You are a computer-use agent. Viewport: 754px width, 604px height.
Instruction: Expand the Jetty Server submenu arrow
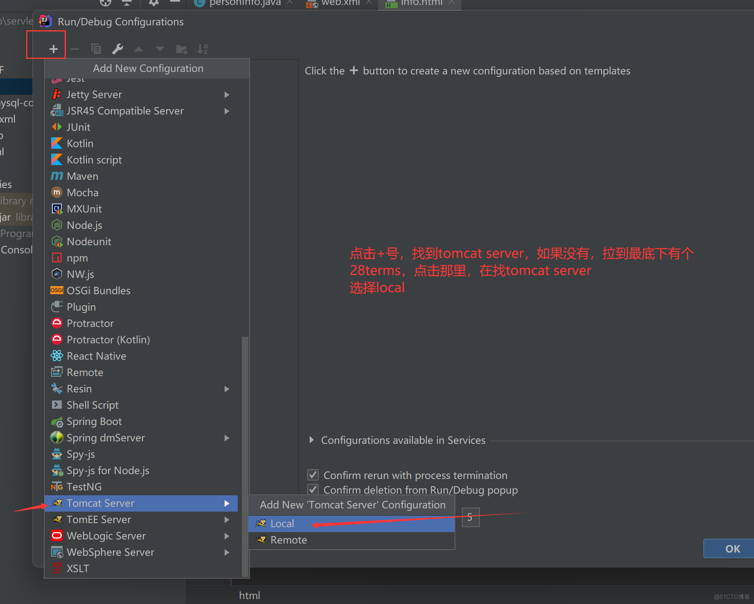click(227, 95)
